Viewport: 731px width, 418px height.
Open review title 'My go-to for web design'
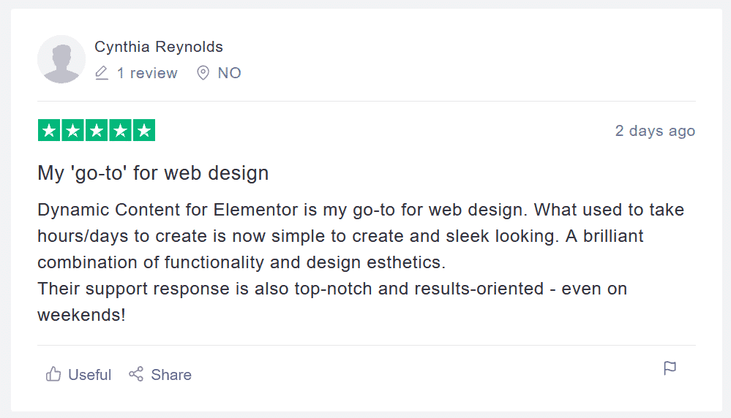[153, 173]
